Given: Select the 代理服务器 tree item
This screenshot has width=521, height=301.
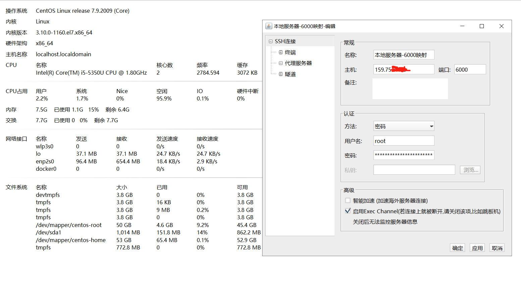Looking at the screenshot, I should pyautogui.click(x=298, y=63).
